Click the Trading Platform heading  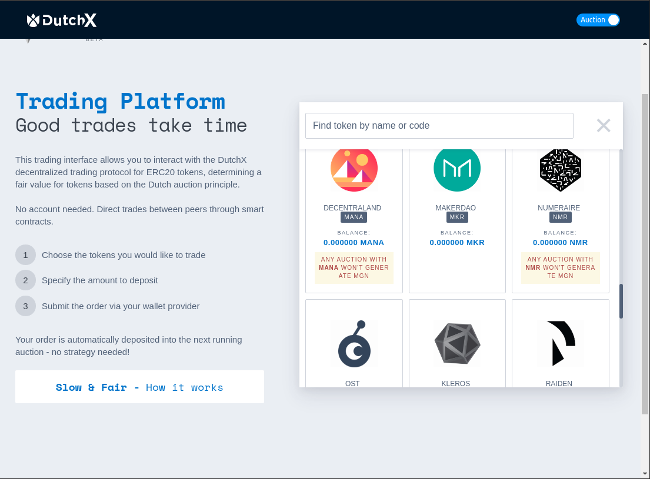point(120,101)
